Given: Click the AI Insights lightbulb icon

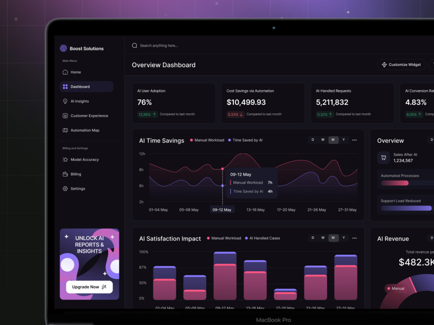Looking at the screenshot, I should pos(66,101).
